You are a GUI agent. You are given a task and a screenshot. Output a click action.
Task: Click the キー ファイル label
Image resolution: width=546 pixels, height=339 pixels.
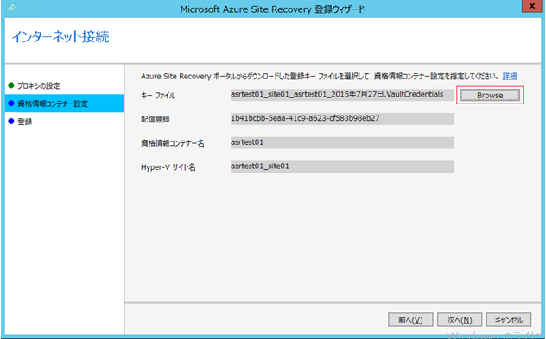pyautogui.click(x=158, y=96)
